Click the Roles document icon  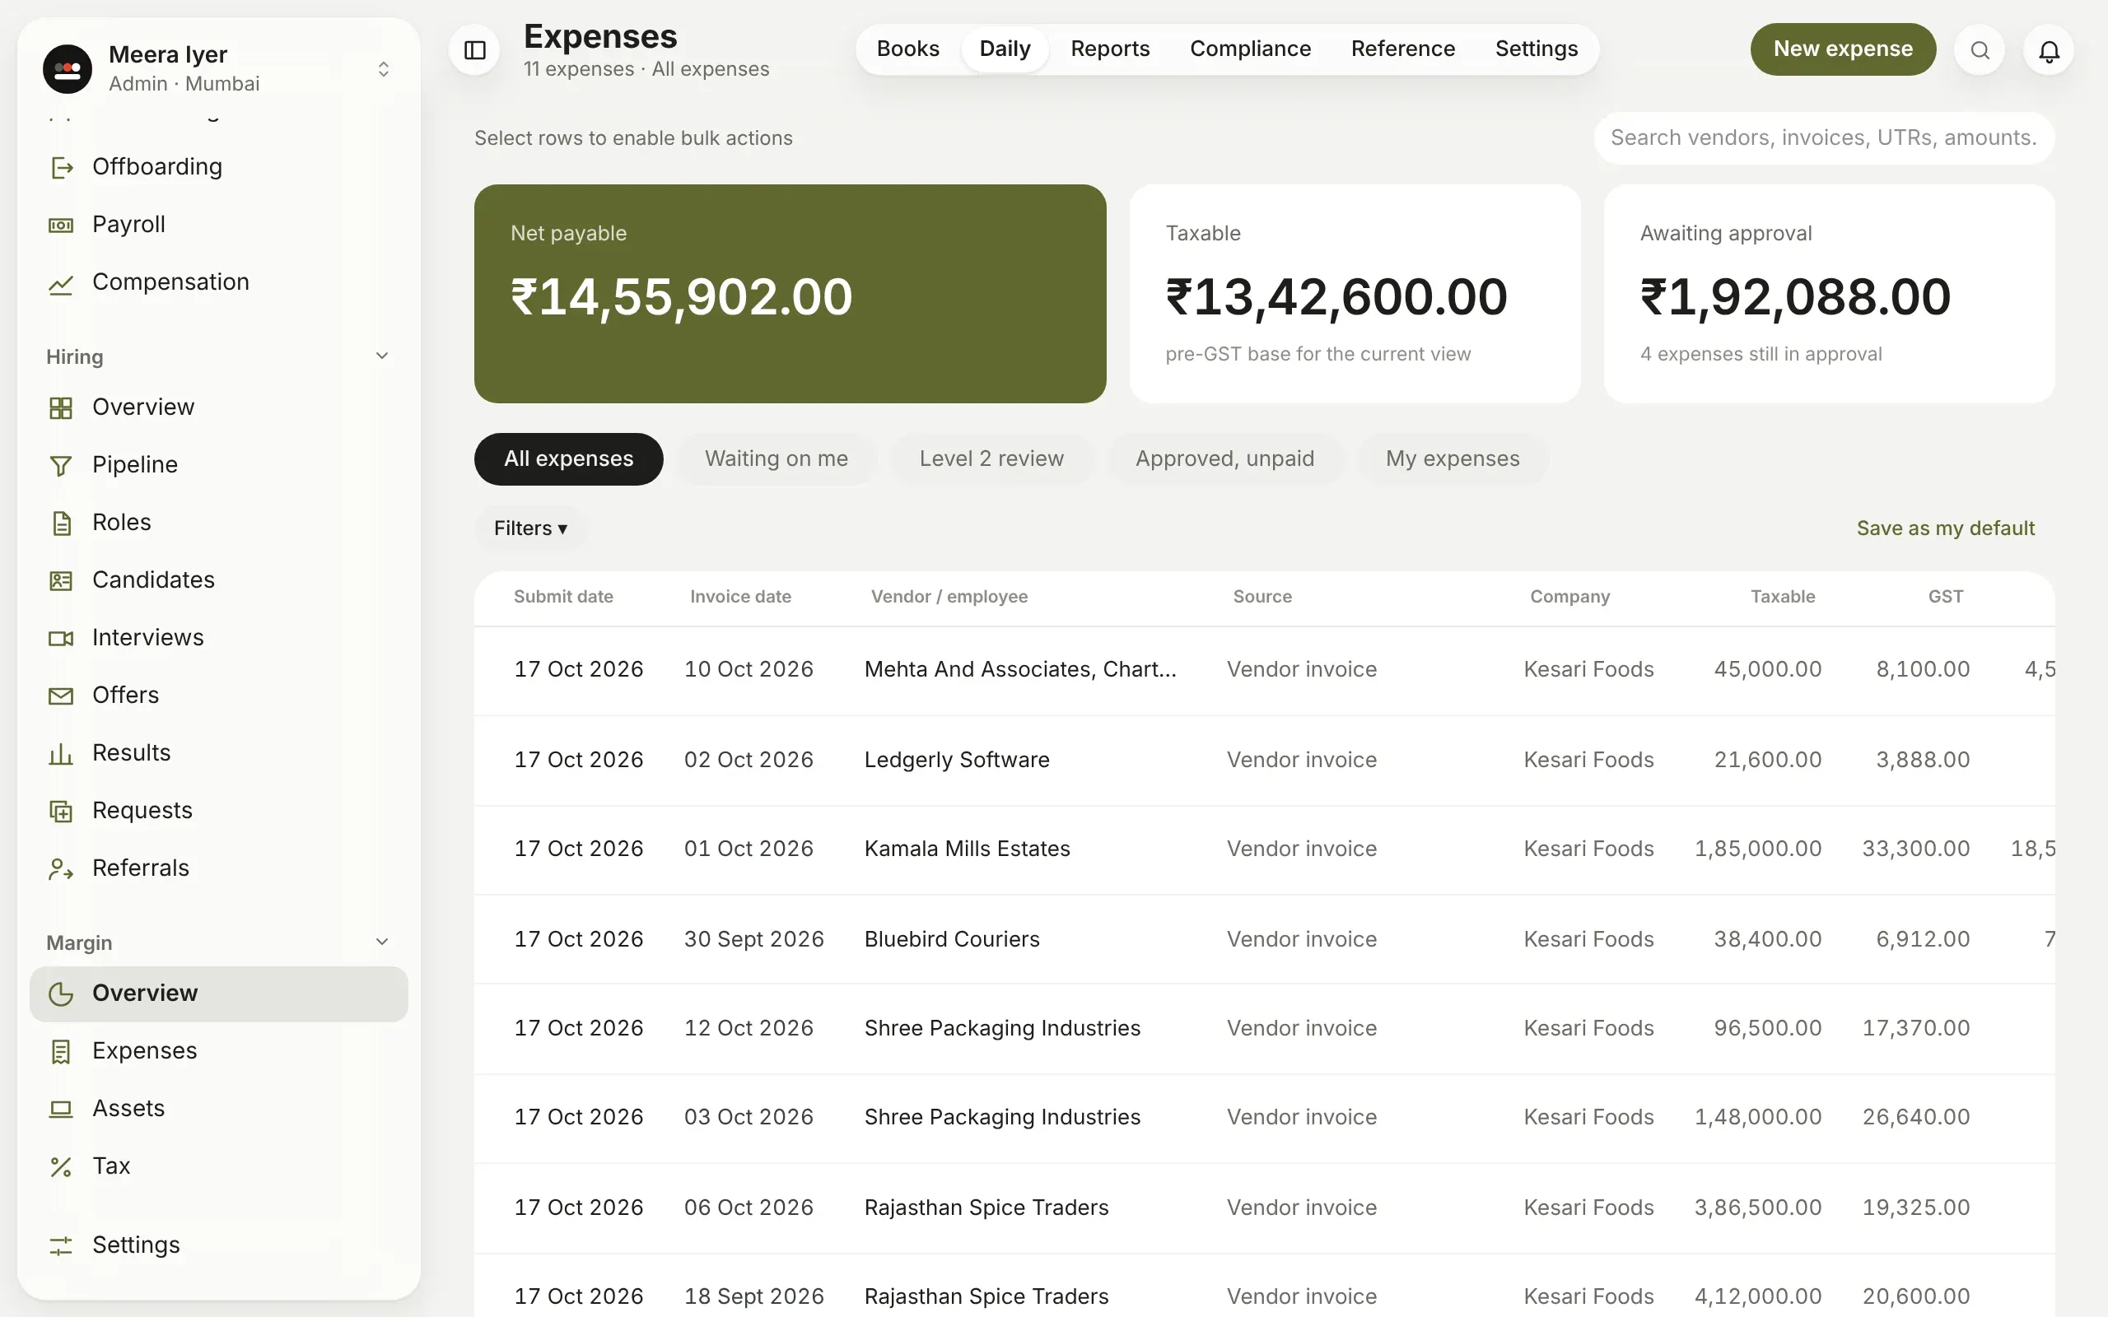pos(61,523)
